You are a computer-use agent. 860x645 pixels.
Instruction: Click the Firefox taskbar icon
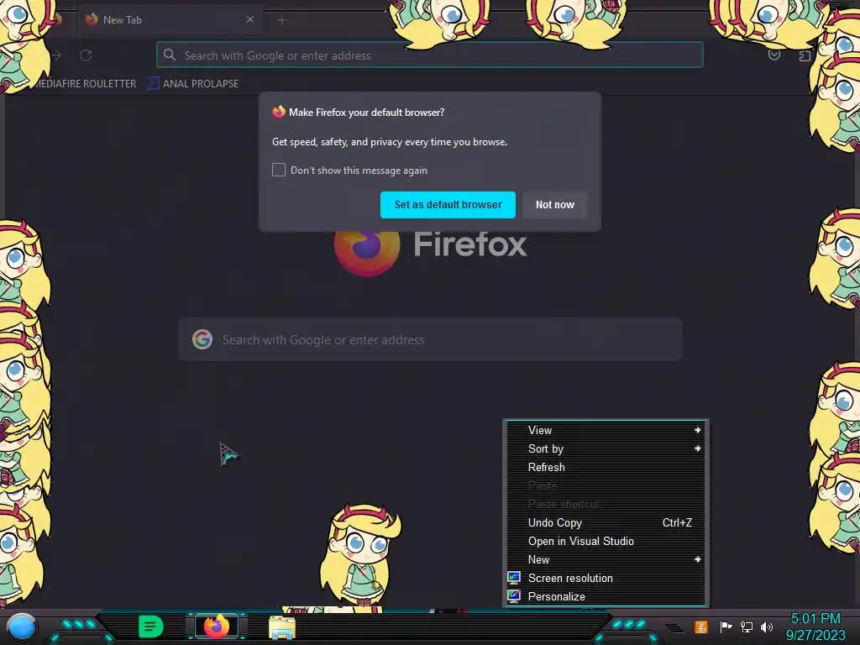tap(217, 627)
